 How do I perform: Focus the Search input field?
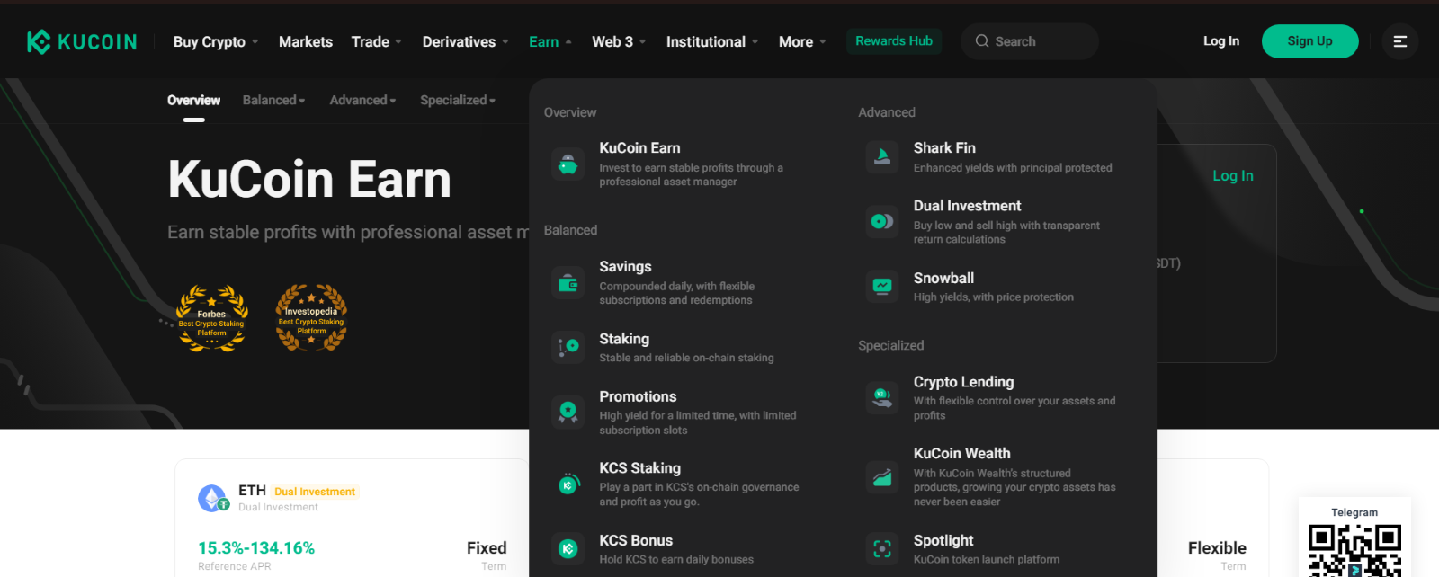tap(1030, 41)
